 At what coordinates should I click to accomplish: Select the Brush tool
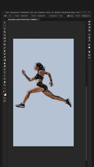(x=5, y=47)
